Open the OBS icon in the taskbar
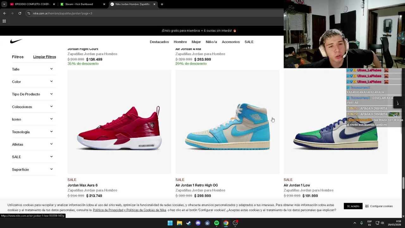This screenshot has height=228, width=405. [235, 223]
